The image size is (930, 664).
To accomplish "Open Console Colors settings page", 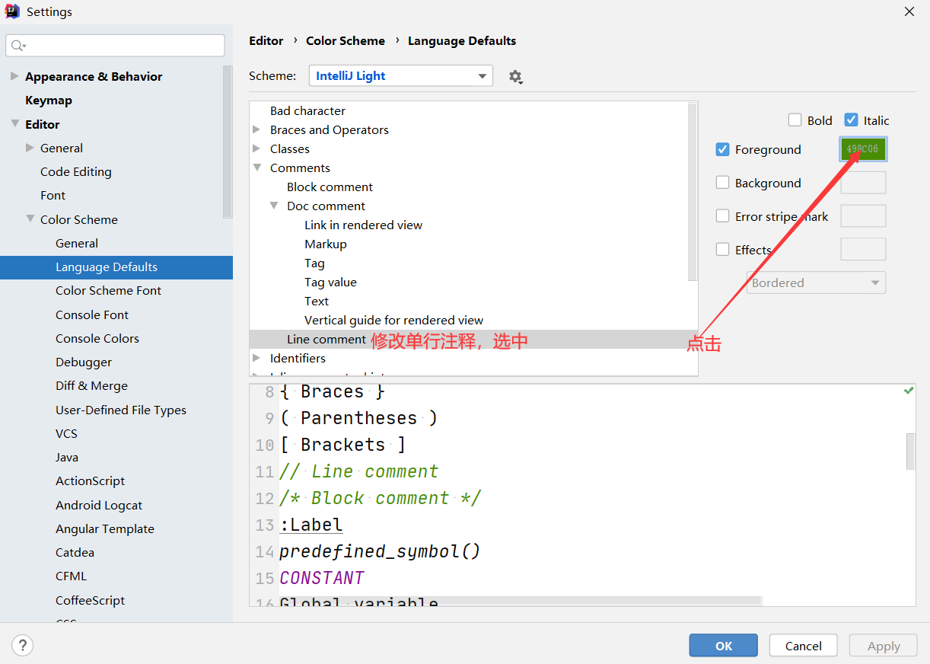I will pos(97,338).
